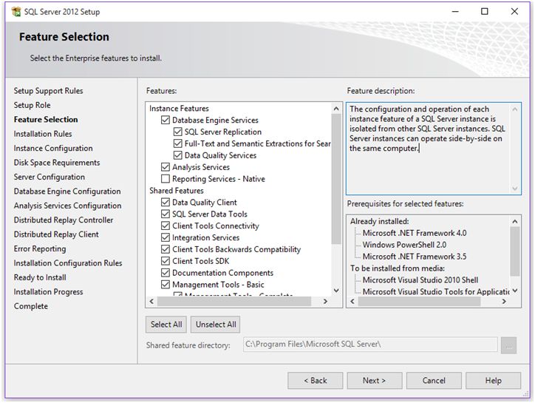Select Database Engine Configuration step
The image size is (535, 403).
coord(67,192)
